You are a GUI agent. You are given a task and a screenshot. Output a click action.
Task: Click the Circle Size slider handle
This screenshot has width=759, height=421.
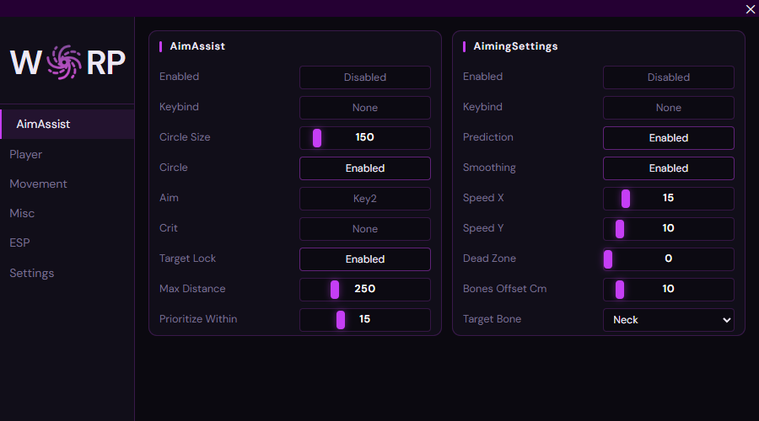317,138
